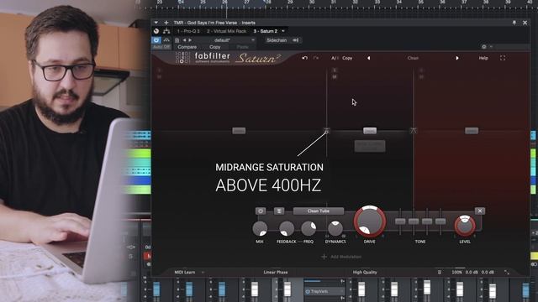Go to previous Saturn preset
The width and height of the screenshot is (538, 302).
pos(368,58)
